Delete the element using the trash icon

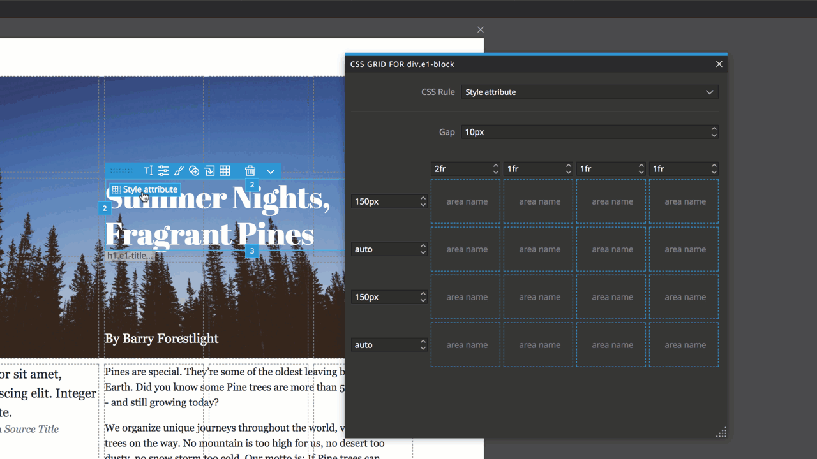pos(250,170)
